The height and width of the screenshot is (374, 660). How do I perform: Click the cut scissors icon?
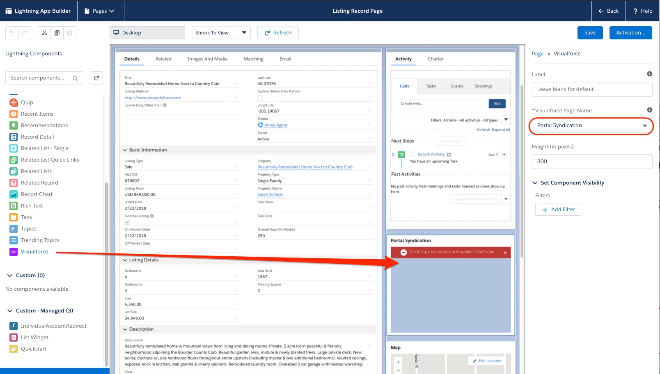click(44, 33)
